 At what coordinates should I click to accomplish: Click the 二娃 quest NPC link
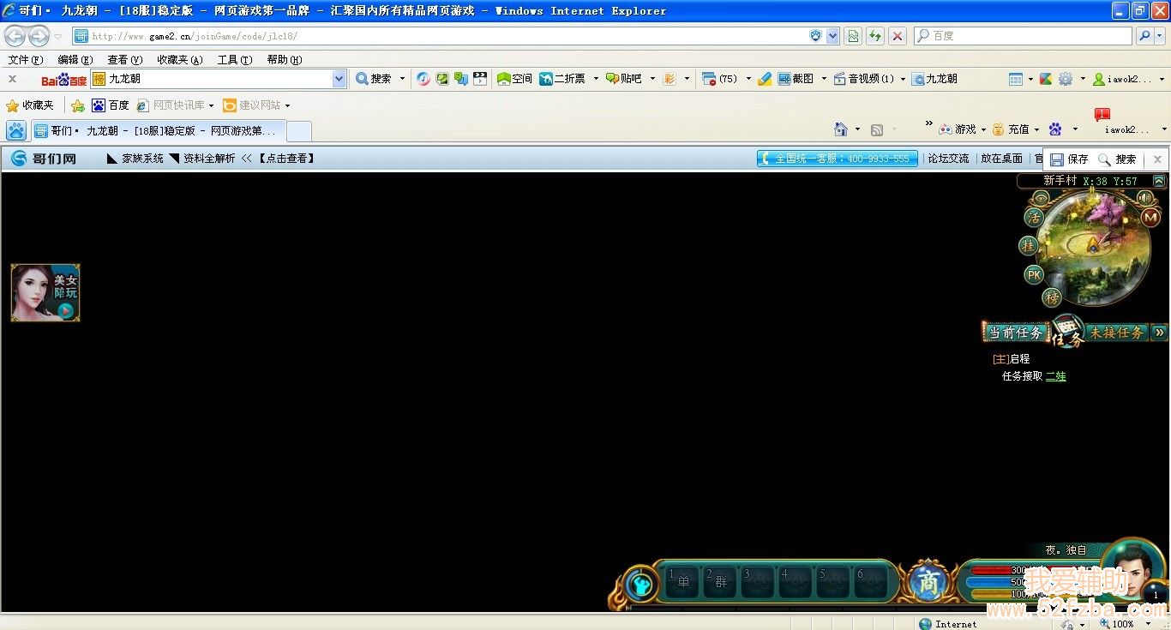1056,376
